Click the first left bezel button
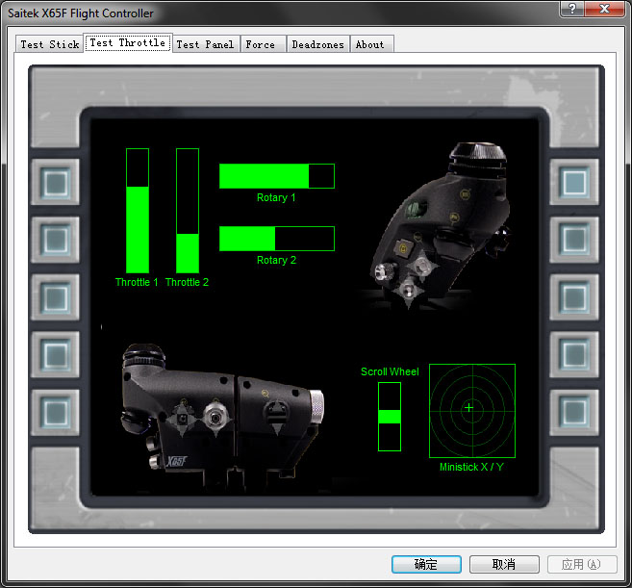This screenshot has width=632, height=588. point(55,182)
